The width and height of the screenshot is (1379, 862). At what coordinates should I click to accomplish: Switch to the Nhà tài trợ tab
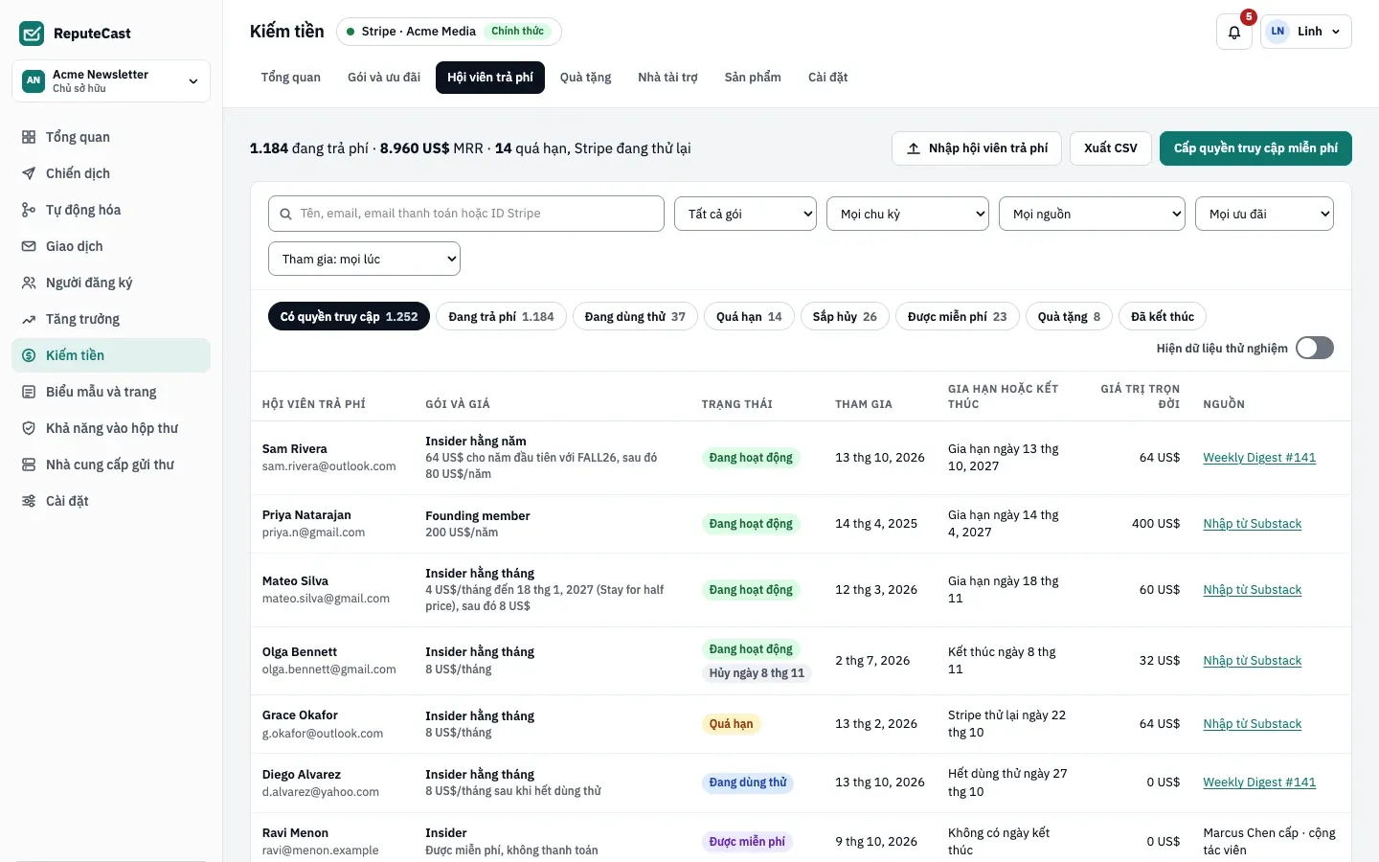[667, 78]
